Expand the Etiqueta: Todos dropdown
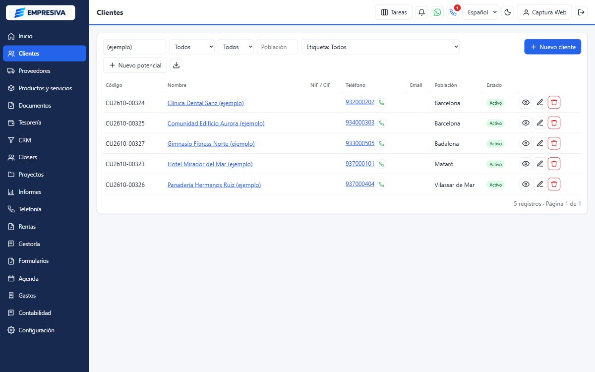This screenshot has width=595, height=372. (x=380, y=47)
